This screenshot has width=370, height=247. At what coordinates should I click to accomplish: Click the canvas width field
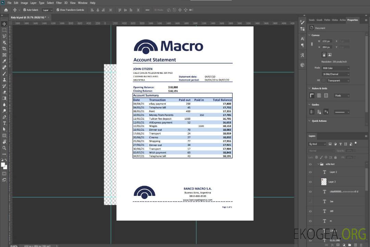point(327,41)
